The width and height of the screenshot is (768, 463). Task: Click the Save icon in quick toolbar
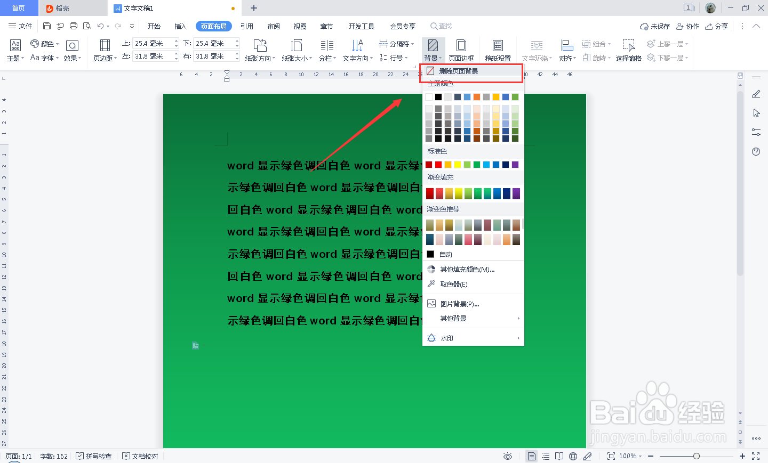(x=47, y=26)
